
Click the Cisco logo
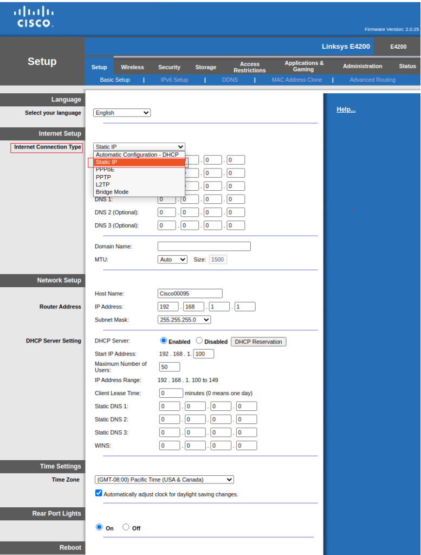point(34,17)
